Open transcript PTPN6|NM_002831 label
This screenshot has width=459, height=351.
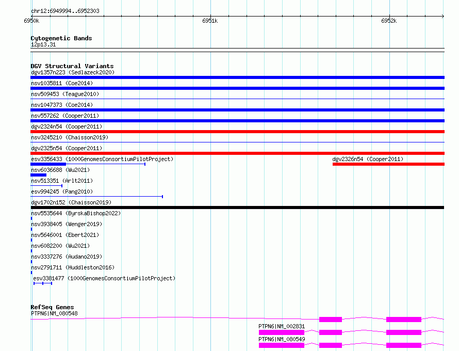[282, 326]
